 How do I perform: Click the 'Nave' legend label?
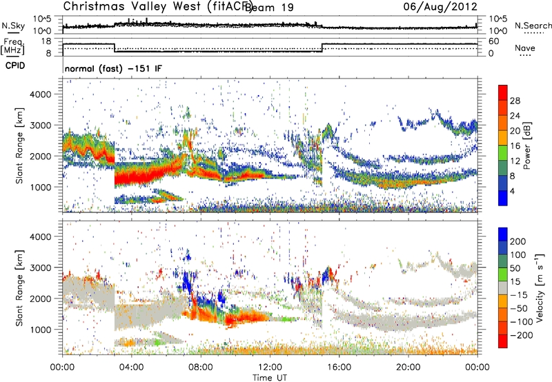(x=525, y=48)
